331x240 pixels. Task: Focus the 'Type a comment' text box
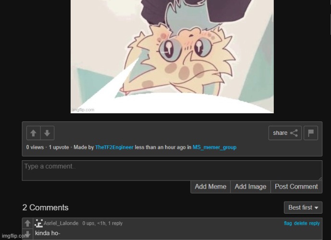(172, 170)
